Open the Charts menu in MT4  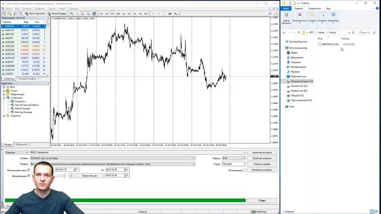pos(39,9)
